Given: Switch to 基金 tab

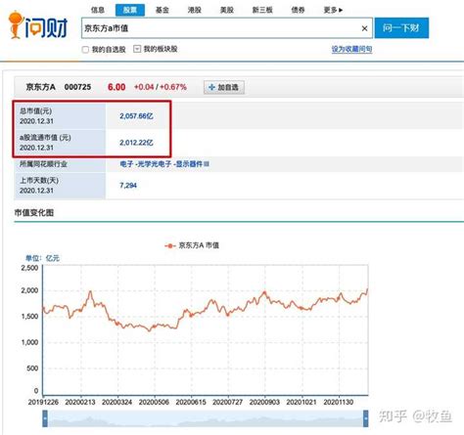Looking at the screenshot, I should 162,10.
